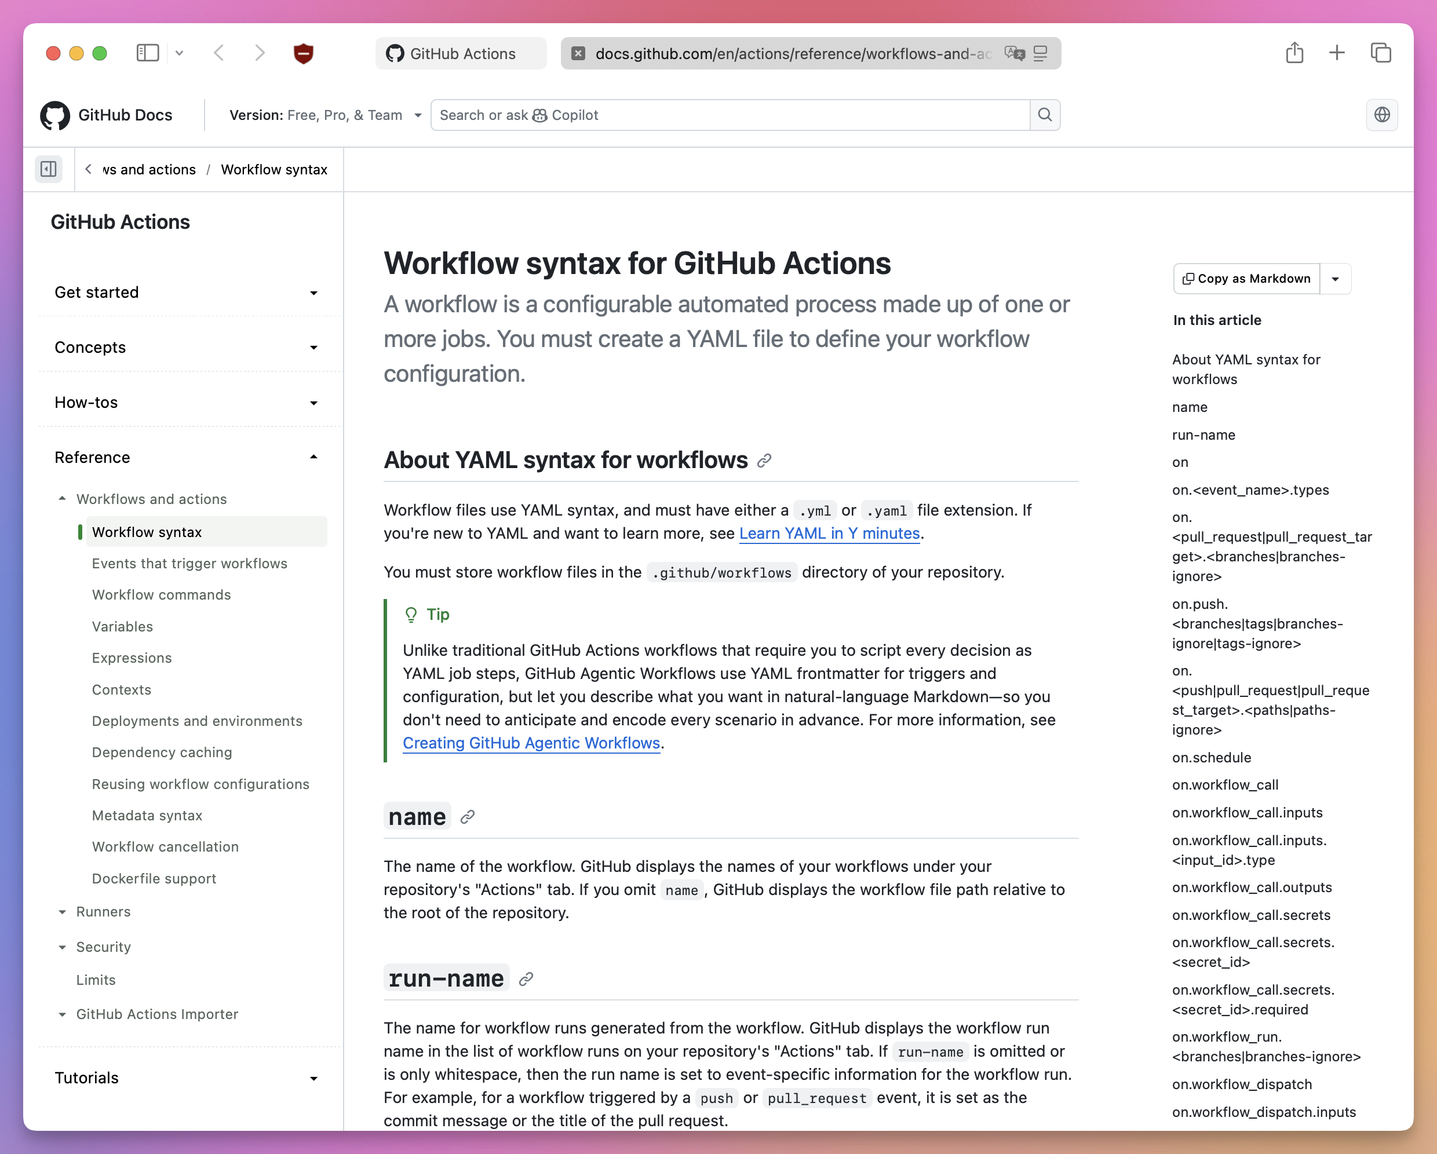The width and height of the screenshot is (1437, 1154).
Task: Open Variables in sidebar
Action: tap(122, 626)
